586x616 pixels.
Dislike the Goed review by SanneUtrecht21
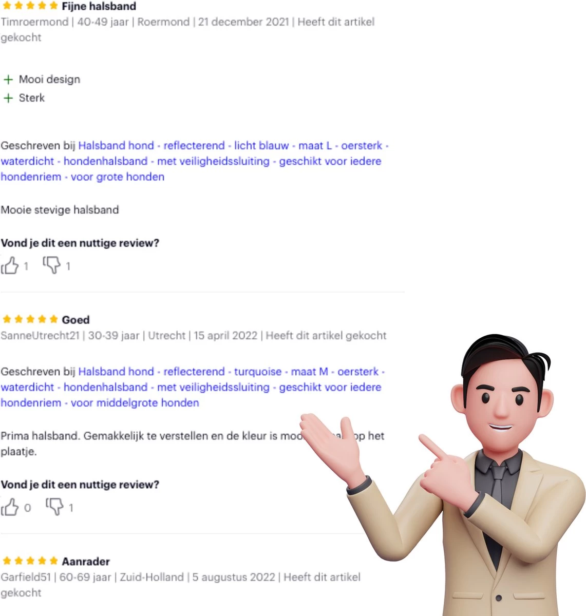(54, 507)
